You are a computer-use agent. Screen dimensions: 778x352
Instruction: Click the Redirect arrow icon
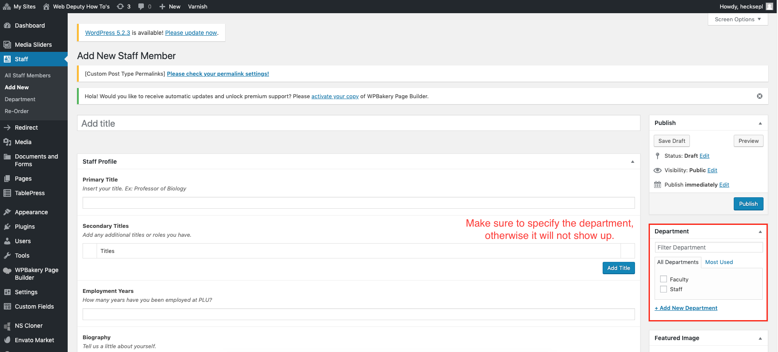coord(7,128)
